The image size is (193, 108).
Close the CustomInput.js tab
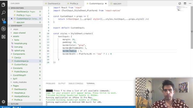(x=106, y=4)
